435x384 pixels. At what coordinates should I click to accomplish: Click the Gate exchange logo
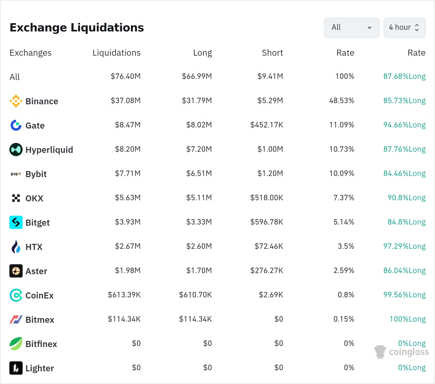(x=16, y=125)
